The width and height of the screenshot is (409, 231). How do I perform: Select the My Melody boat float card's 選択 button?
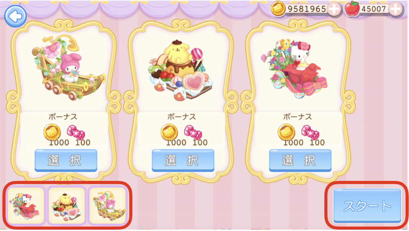click(66, 161)
